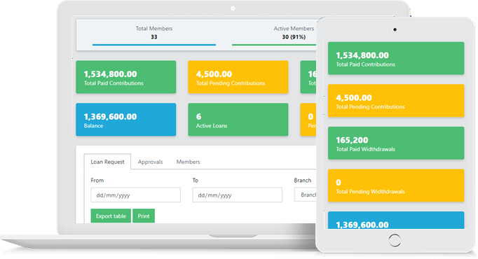Open the Balance card on laptop

coord(126,120)
